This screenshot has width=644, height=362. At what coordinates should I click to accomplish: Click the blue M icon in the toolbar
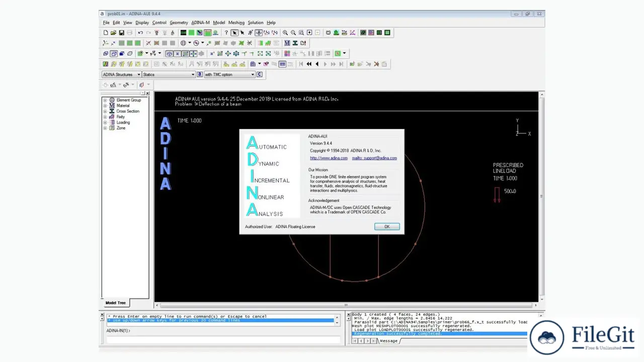click(x=287, y=43)
